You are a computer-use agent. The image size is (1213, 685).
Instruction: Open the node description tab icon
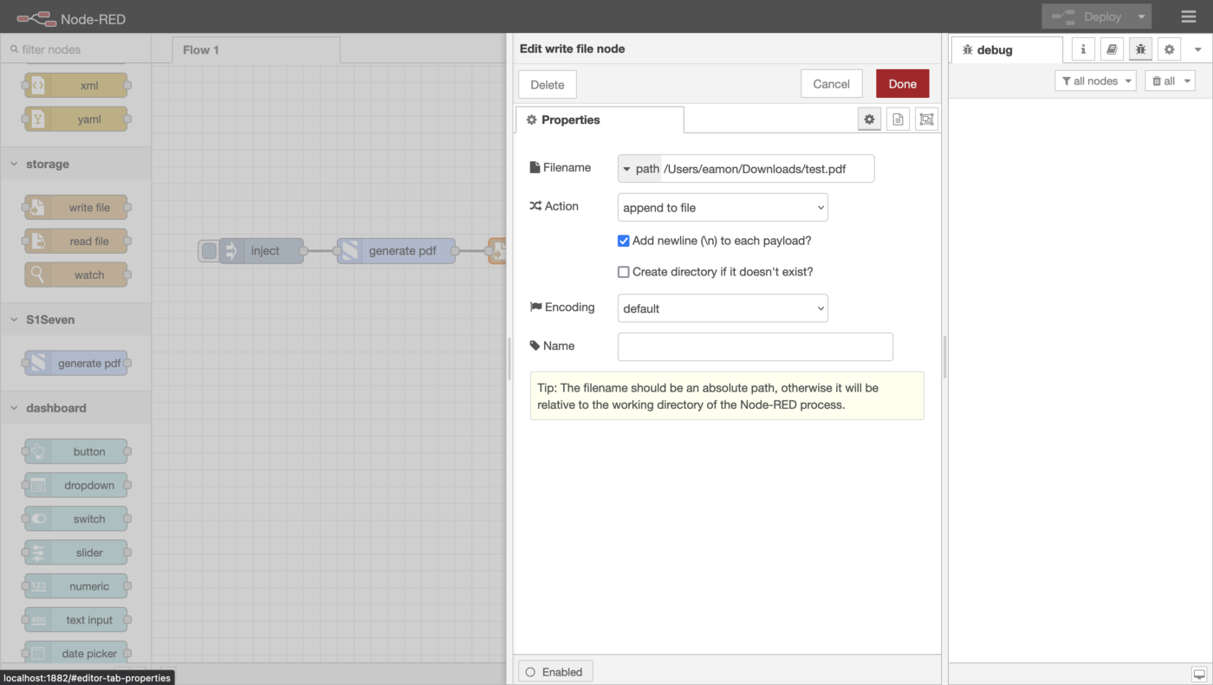898,120
